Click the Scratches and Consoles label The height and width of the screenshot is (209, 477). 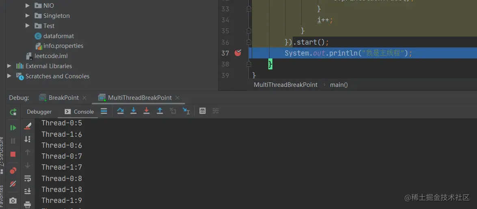coord(57,76)
